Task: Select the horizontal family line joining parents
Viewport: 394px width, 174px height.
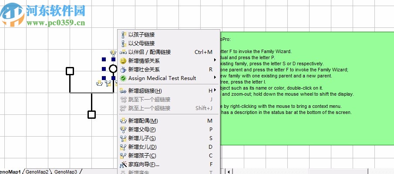Action: (x=91, y=93)
